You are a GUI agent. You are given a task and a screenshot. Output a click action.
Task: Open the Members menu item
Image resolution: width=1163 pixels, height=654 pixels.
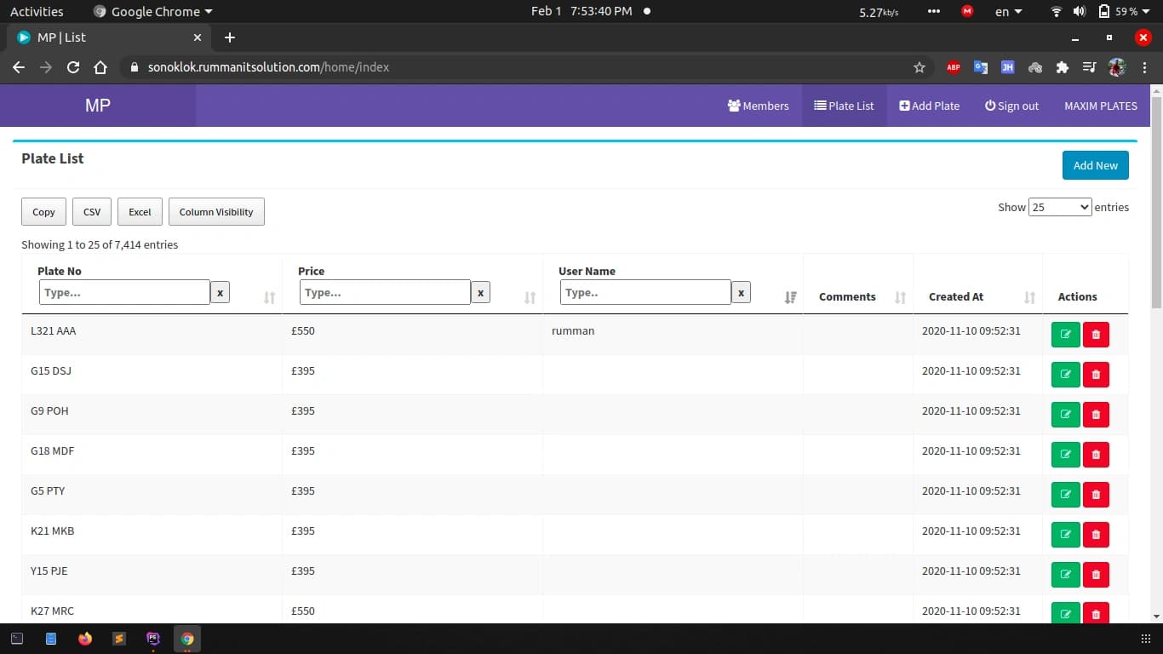click(x=759, y=106)
